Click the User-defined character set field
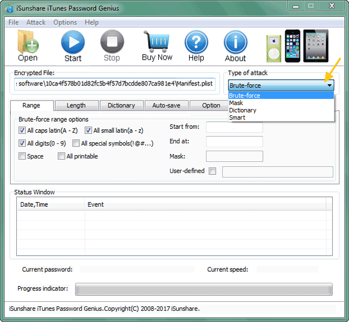The width and height of the screenshot is (349, 322). coord(278,172)
